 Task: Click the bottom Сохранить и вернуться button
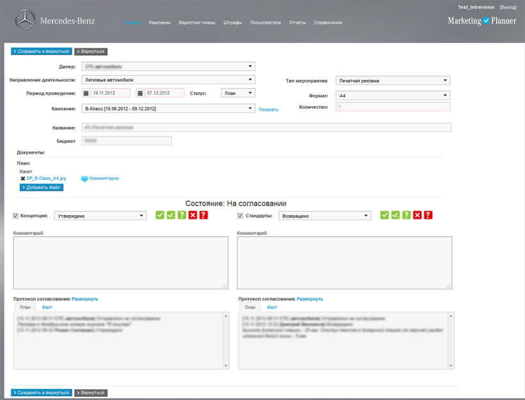point(42,392)
